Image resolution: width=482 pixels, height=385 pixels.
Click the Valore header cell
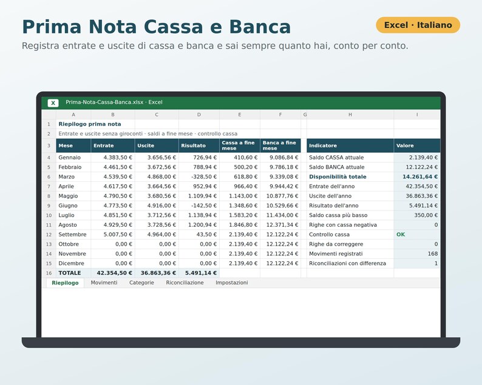tap(417, 146)
